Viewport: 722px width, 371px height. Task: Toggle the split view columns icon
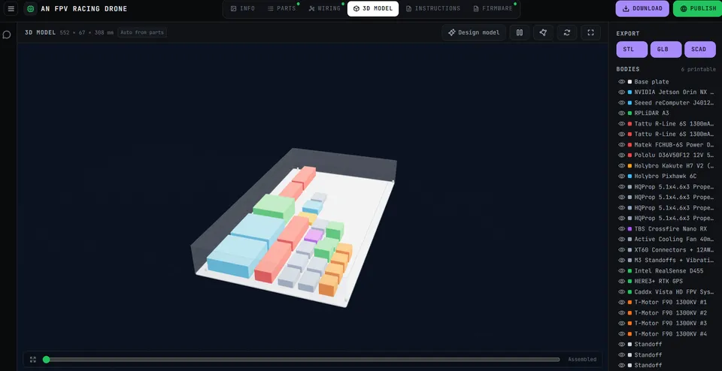pyautogui.click(x=520, y=32)
